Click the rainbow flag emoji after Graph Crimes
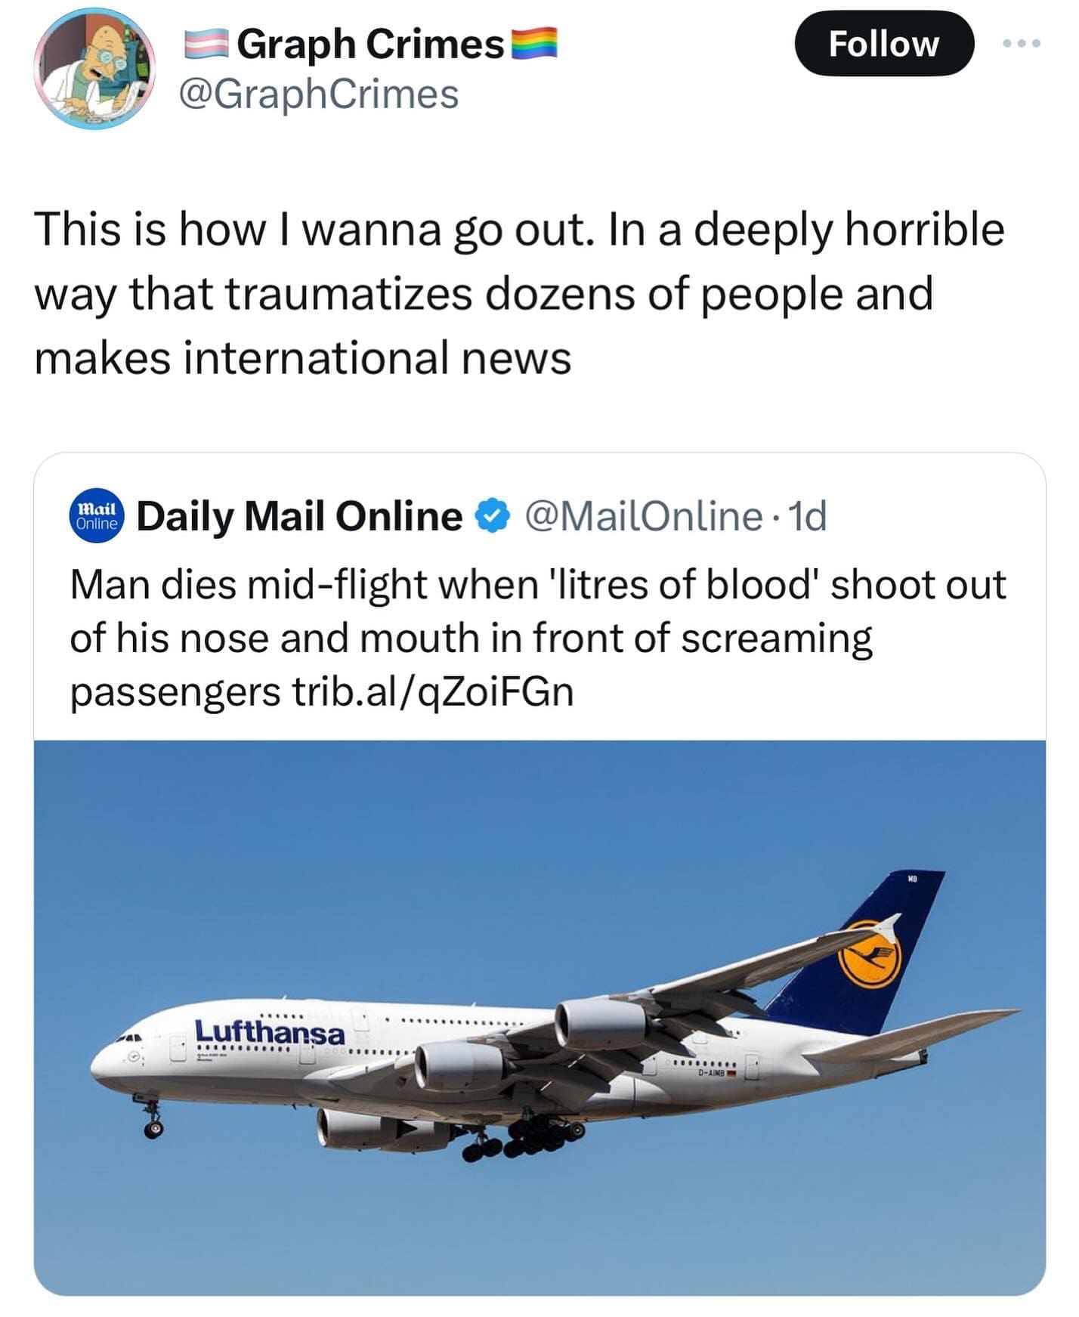The width and height of the screenshot is (1079, 1317). click(534, 44)
